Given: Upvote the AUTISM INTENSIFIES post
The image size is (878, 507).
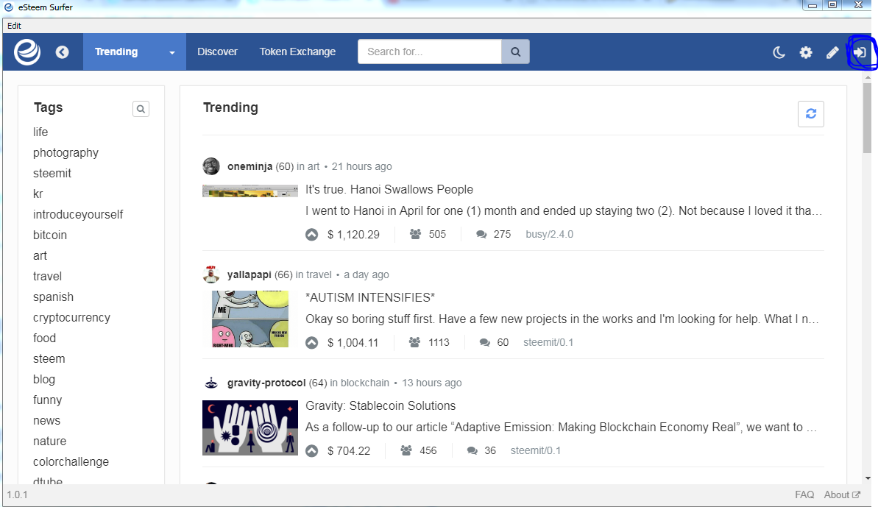Looking at the screenshot, I should point(312,342).
